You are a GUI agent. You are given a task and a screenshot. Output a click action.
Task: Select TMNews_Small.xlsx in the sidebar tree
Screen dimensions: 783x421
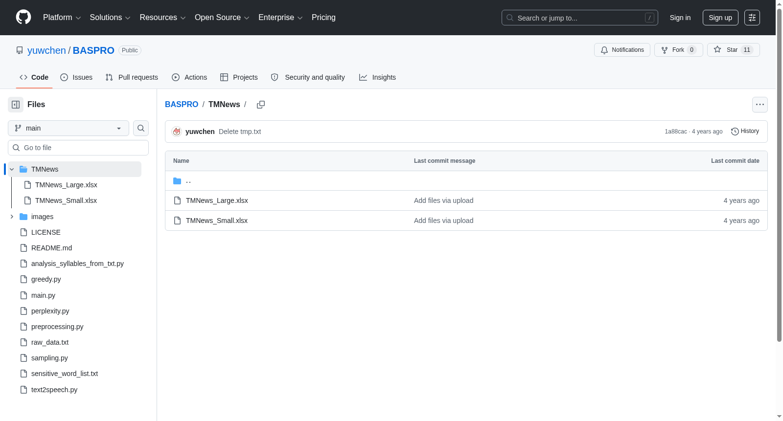[x=66, y=200]
